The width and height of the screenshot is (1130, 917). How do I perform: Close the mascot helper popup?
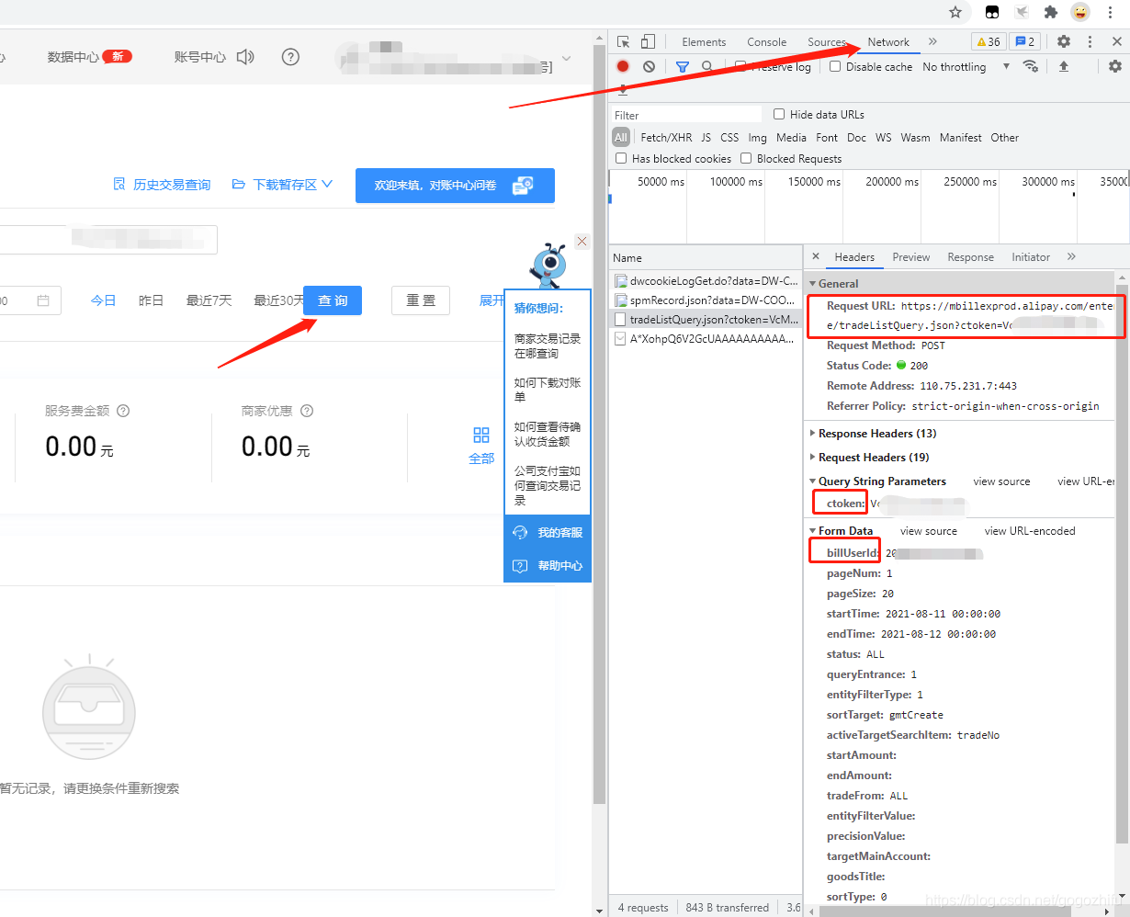pos(582,241)
